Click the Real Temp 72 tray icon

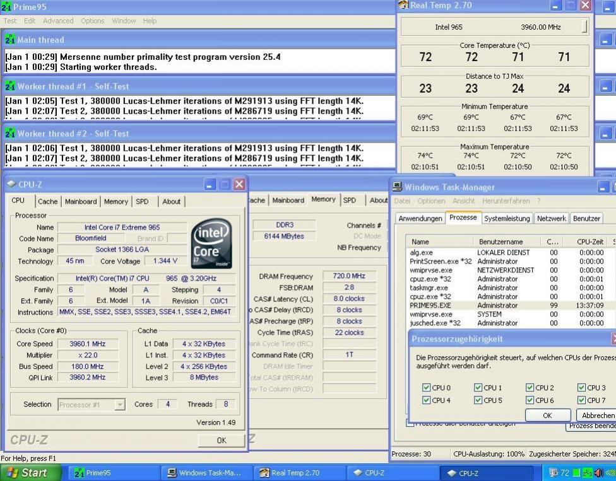pos(565,473)
